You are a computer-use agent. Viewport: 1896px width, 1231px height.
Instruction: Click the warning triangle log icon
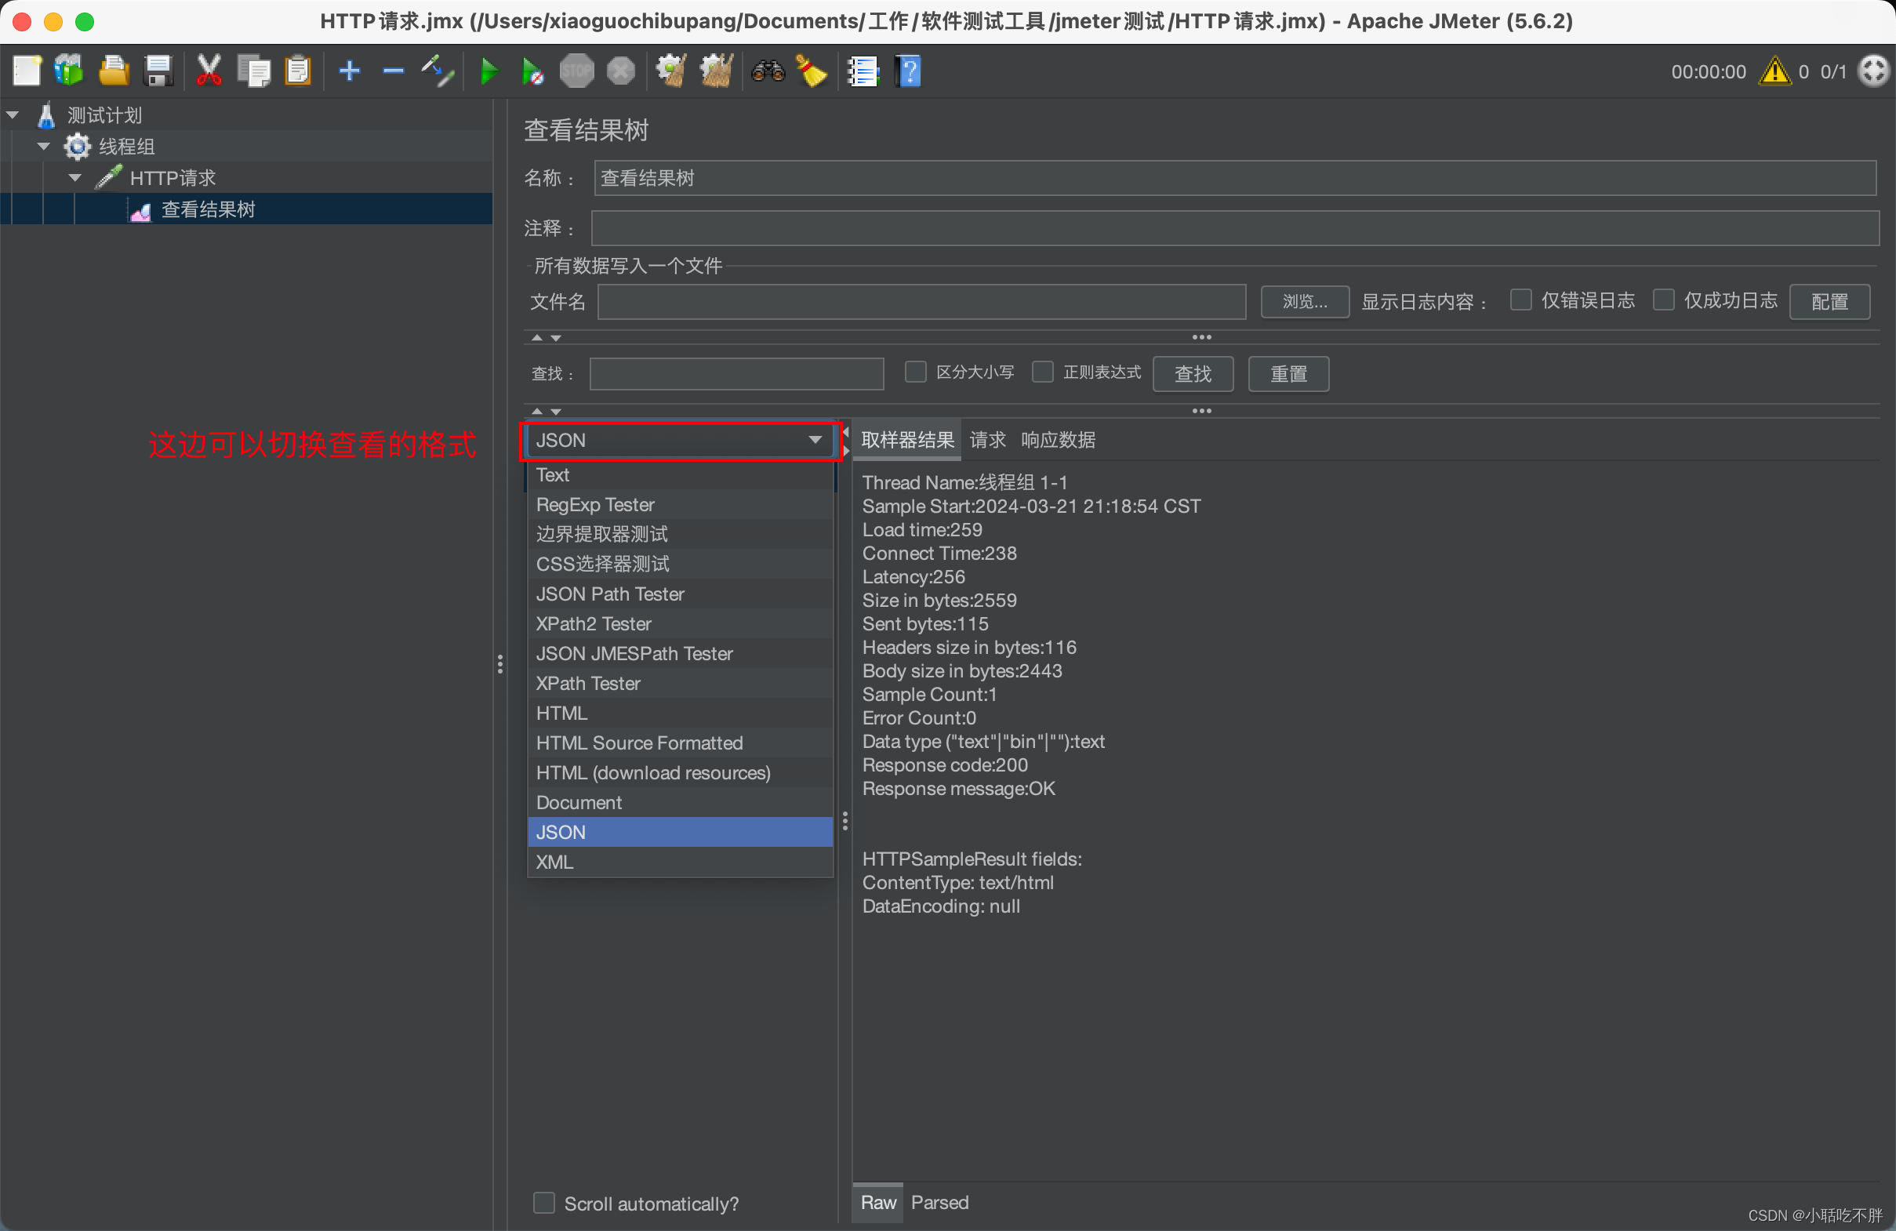coord(1775,71)
